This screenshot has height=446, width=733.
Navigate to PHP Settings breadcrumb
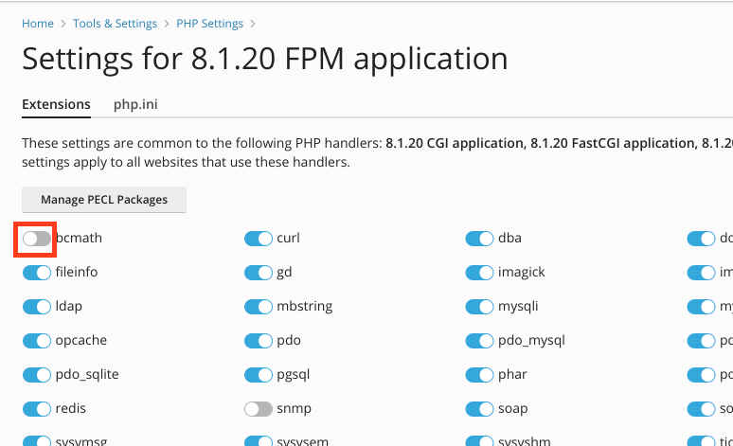[x=209, y=23]
